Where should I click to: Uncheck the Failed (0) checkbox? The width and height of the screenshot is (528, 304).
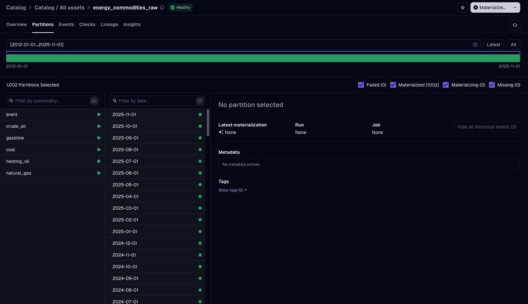(361, 85)
